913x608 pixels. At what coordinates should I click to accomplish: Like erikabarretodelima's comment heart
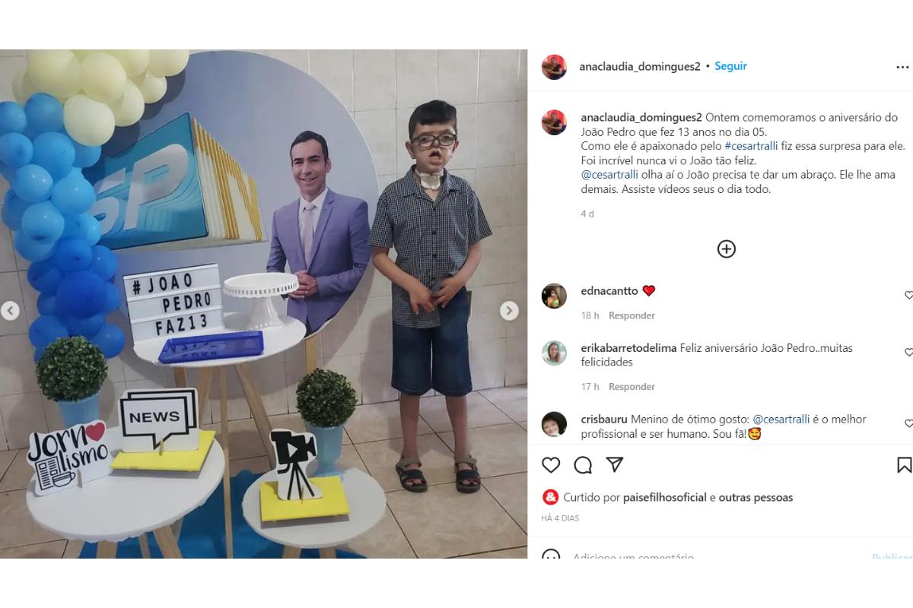(x=909, y=353)
